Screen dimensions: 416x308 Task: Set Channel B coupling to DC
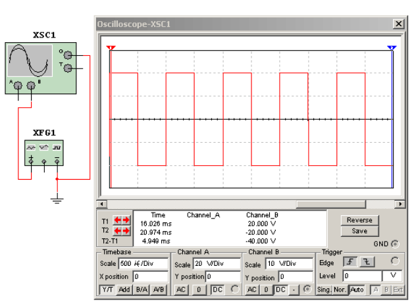pyautogui.click(x=280, y=290)
